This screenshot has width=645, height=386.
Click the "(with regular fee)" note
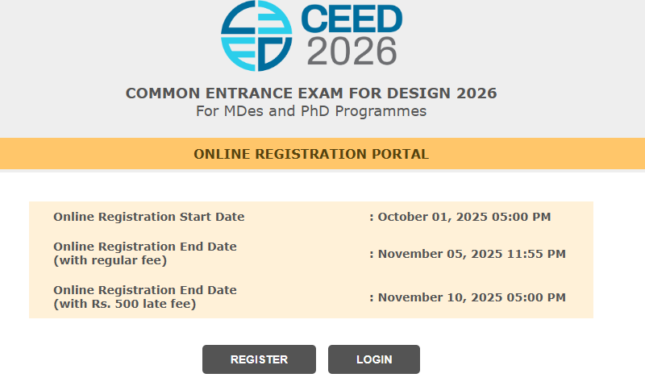pos(110,260)
